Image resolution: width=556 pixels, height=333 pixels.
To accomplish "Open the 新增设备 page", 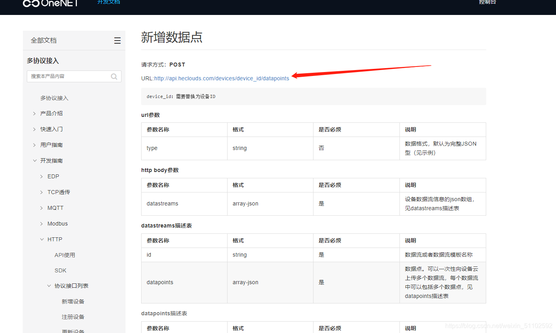I will 73,302.
